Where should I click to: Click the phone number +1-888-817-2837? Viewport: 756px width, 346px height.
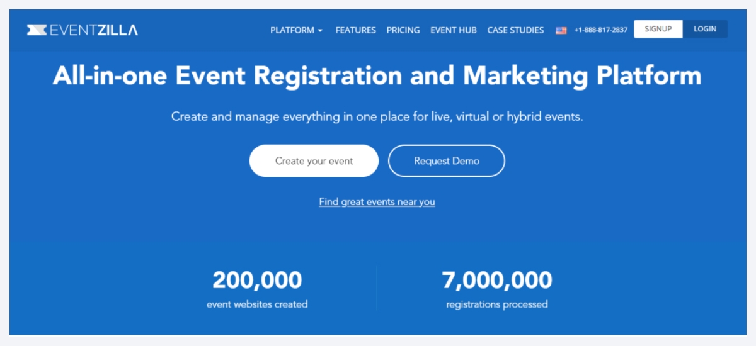point(600,30)
